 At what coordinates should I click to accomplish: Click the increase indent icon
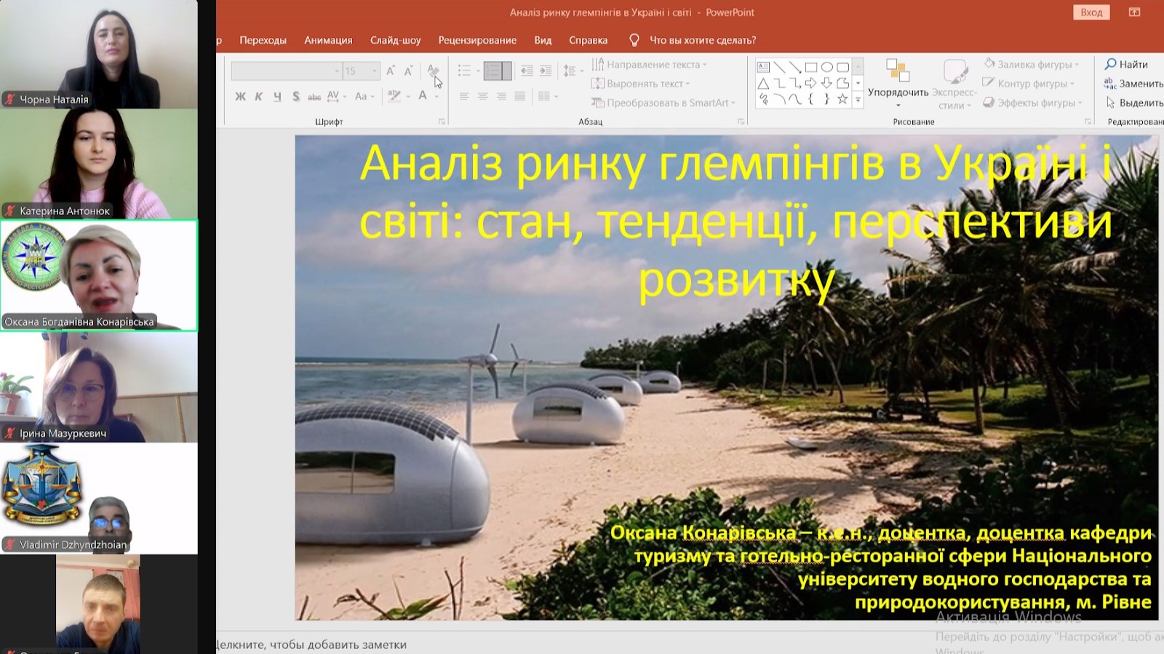point(545,70)
